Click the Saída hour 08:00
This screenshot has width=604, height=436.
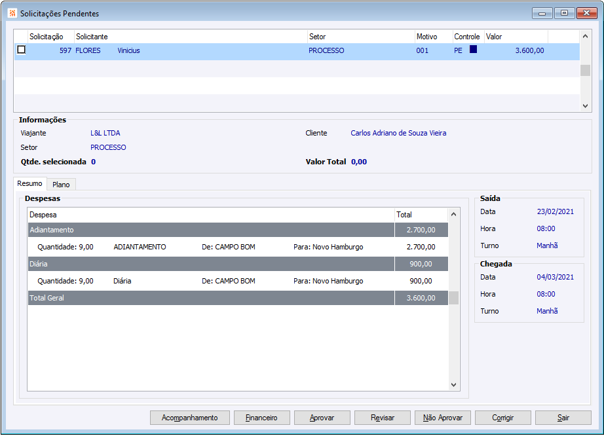[546, 228]
